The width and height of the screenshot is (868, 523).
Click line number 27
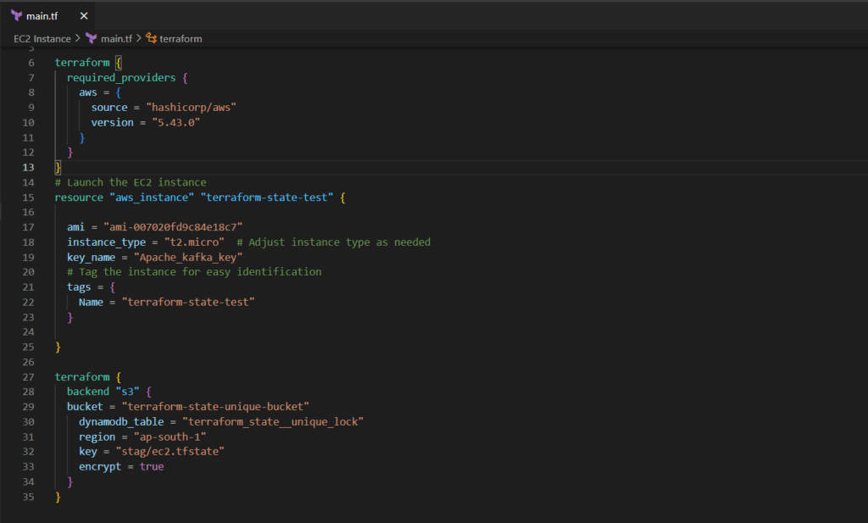[x=28, y=377]
